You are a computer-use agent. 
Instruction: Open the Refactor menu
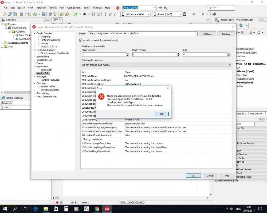(41, 8)
